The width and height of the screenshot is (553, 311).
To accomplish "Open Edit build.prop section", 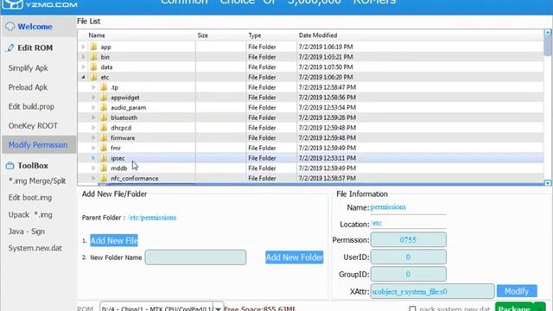I will 31,106.
